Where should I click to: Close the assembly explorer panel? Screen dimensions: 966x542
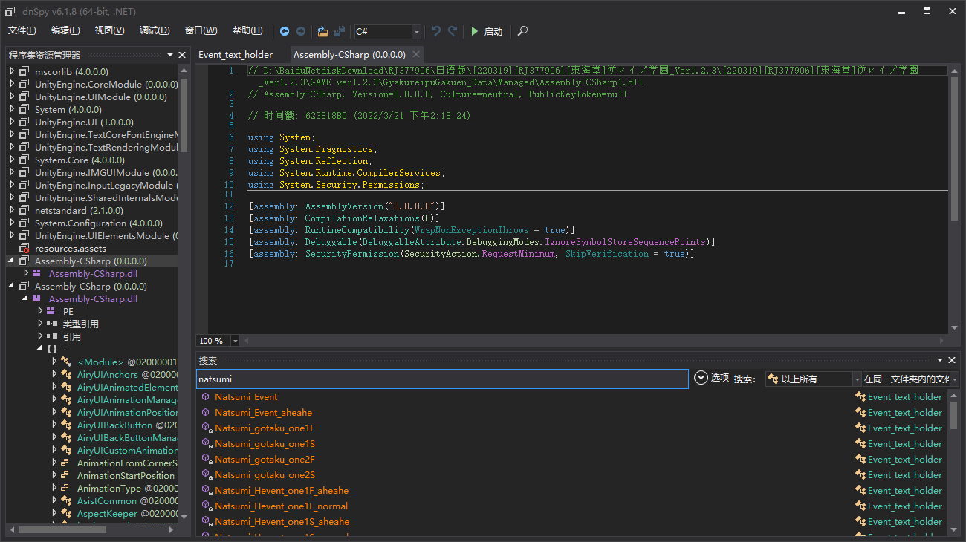click(182, 55)
